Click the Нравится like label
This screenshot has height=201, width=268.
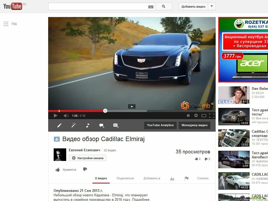coord(69,170)
